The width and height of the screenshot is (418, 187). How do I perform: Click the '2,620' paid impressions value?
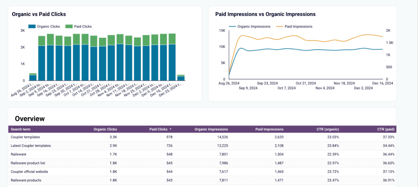[279, 137]
